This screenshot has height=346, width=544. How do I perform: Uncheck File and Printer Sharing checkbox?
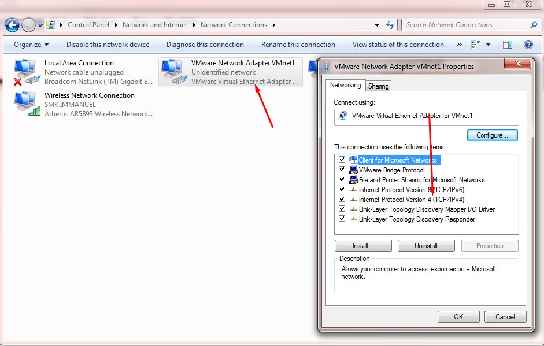342,179
